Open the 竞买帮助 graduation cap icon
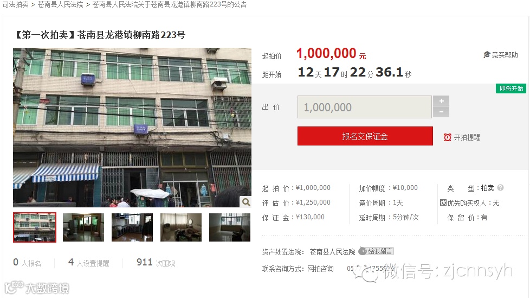 click(487, 55)
